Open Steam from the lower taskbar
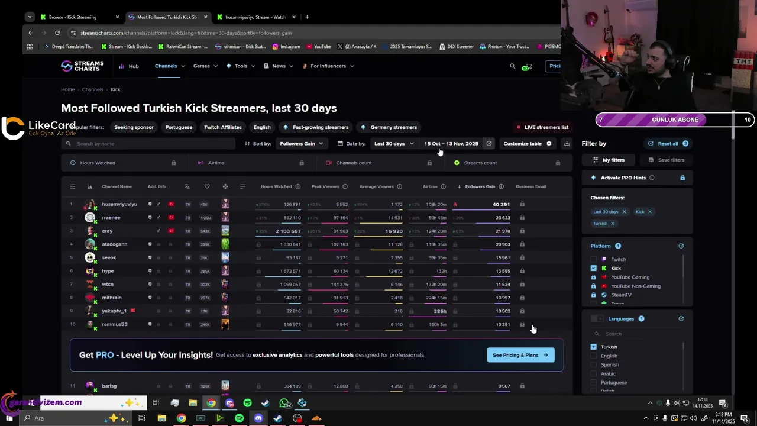 tap(277, 418)
